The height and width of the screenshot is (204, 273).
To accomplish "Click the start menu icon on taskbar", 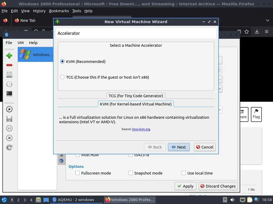I will click(4, 200).
